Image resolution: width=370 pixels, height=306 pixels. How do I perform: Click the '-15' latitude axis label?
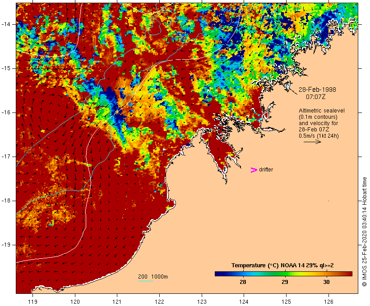6,68
